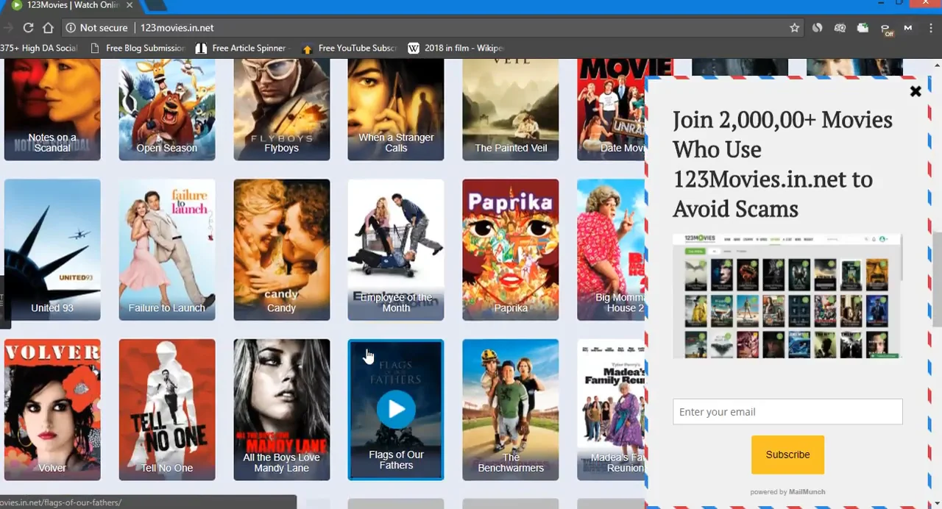Open the 2018 in film Wikipedia bookmark
Image resolution: width=942 pixels, height=509 pixels.
click(x=456, y=49)
